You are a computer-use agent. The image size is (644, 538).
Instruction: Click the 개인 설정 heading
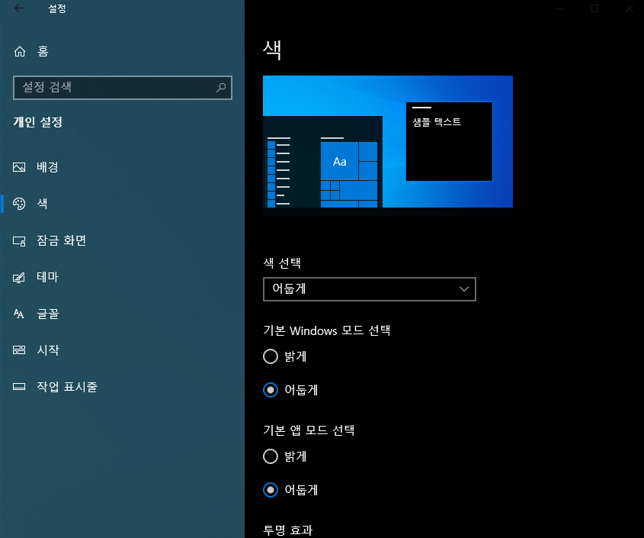pos(38,122)
